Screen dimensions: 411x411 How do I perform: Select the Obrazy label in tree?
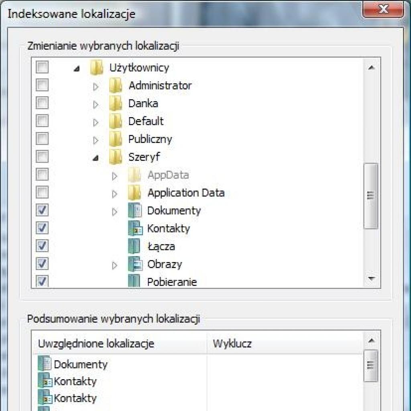pyautogui.click(x=165, y=264)
